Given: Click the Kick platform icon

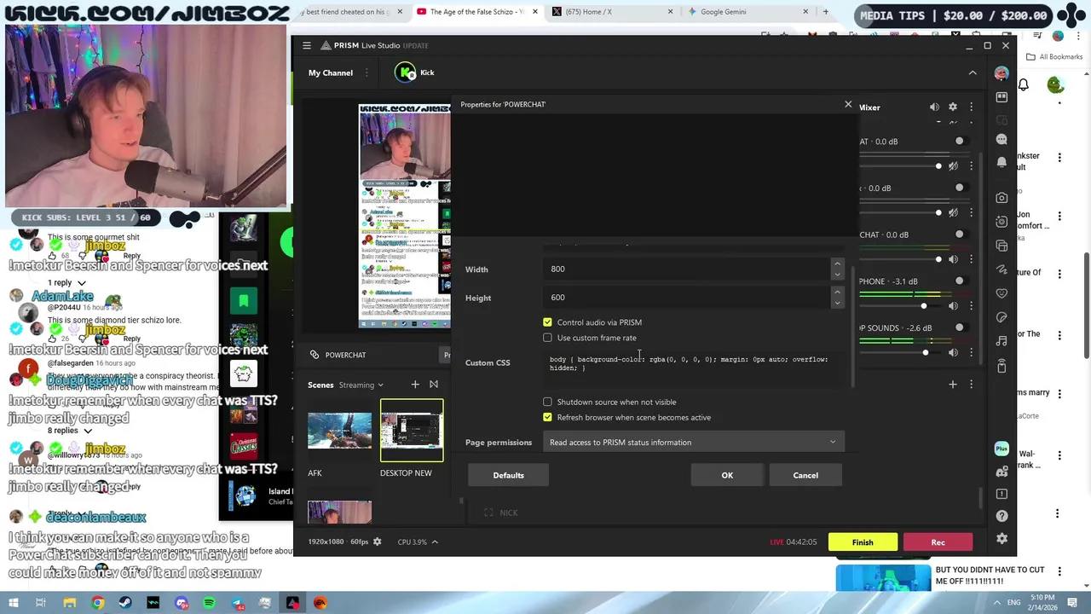Looking at the screenshot, I should coord(406,72).
